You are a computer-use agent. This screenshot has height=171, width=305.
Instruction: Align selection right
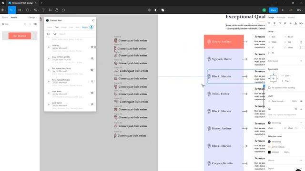tap(280, 23)
